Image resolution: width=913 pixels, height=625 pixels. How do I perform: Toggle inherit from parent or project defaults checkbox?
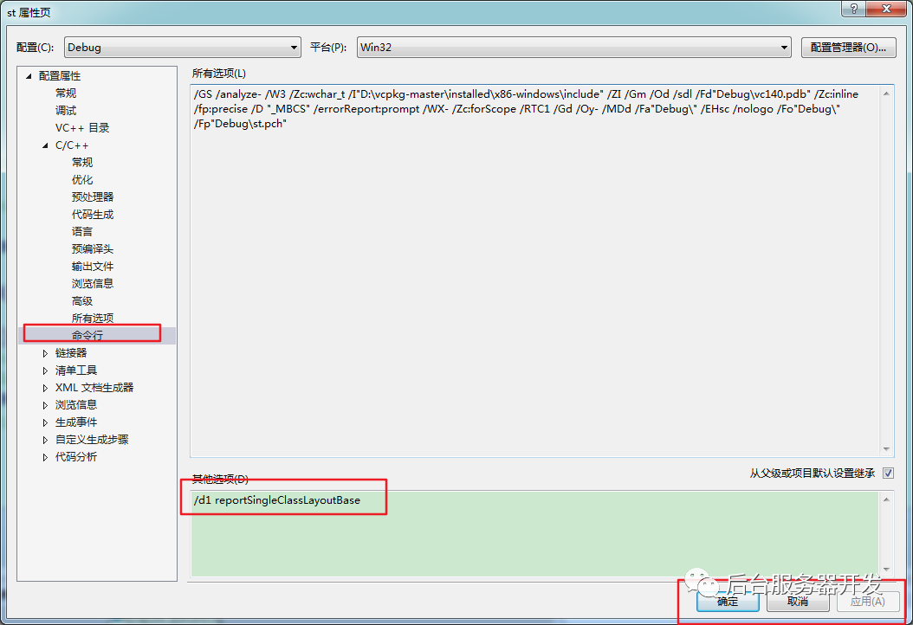[x=888, y=474]
